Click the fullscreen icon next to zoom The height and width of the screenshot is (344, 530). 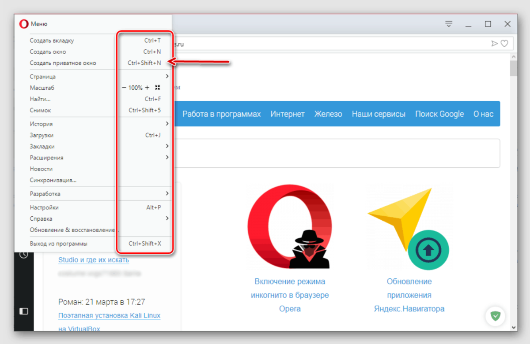click(158, 88)
